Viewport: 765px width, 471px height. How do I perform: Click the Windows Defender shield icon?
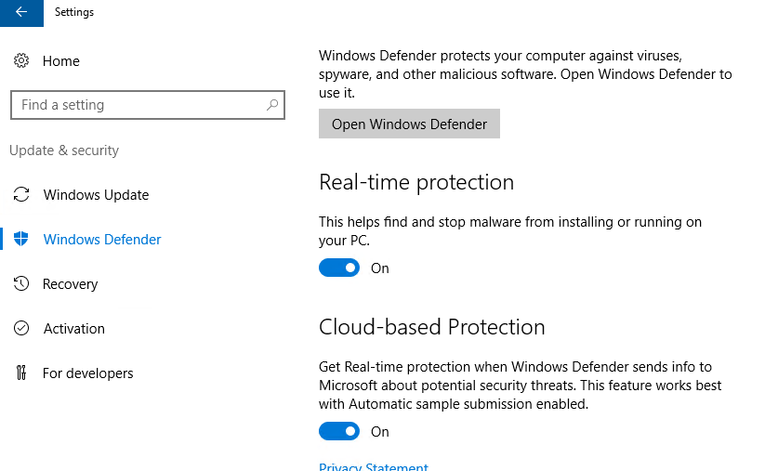(21, 240)
